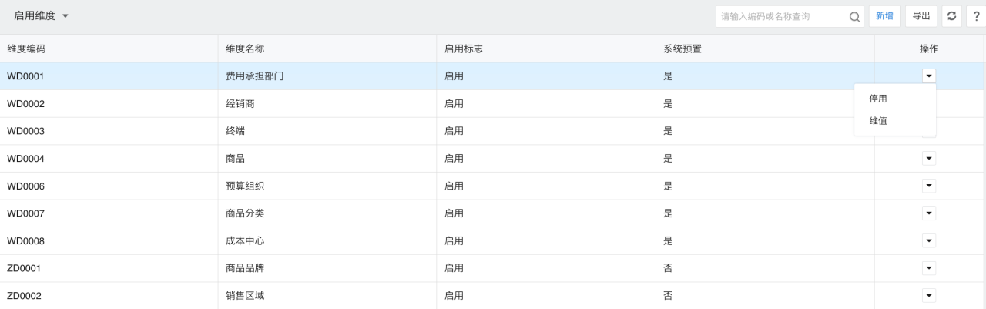Open action dropdown for WD0001 row
Image resolution: width=986 pixels, height=309 pixels.
929,76
